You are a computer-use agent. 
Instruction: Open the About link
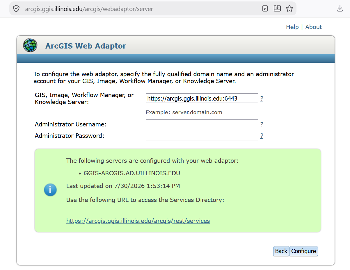314,27
